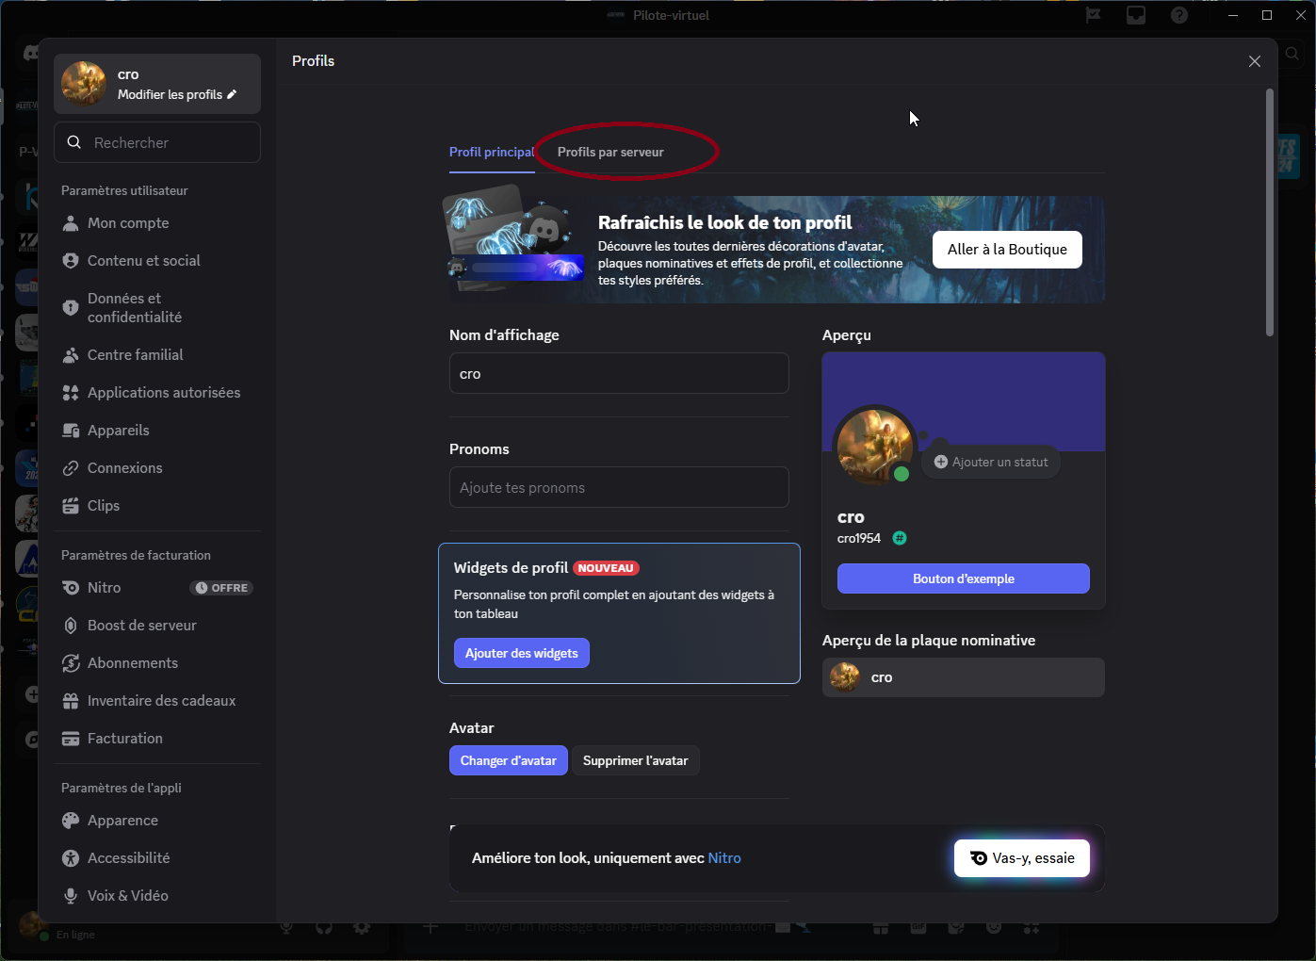The height and width of the screenshot is (961, 1316).
Task: Open Apparence settings
Action: 122,821
